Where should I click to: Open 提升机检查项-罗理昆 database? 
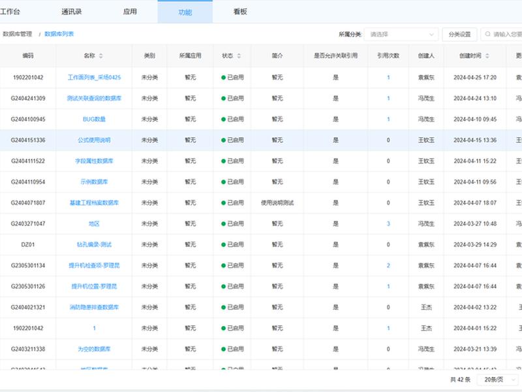point(94,265)
